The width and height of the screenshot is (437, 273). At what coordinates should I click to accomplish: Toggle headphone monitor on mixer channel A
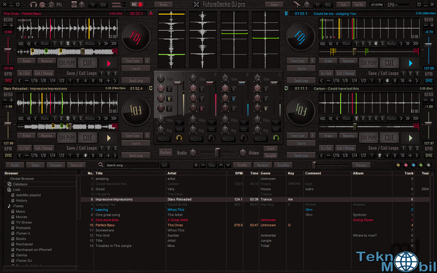211,138
